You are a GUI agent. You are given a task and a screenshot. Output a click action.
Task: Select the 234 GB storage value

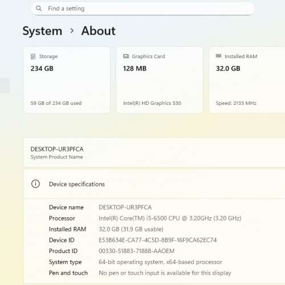pyautogui.click(x=42, y=68)
